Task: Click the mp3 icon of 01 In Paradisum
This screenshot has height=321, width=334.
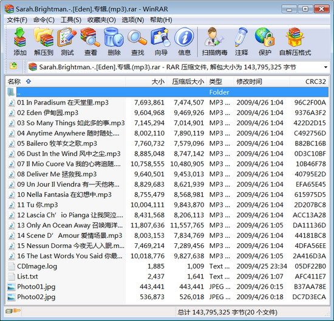Action: coord(12,103)
